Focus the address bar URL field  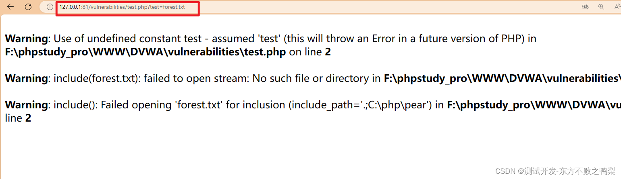click(x=122, y=7)
